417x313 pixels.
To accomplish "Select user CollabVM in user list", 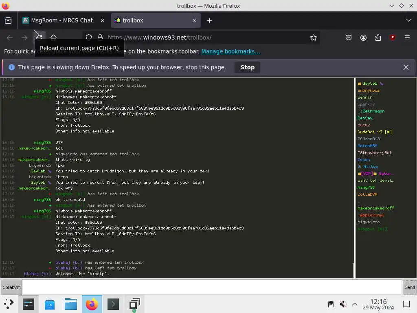I will point(367,194).
